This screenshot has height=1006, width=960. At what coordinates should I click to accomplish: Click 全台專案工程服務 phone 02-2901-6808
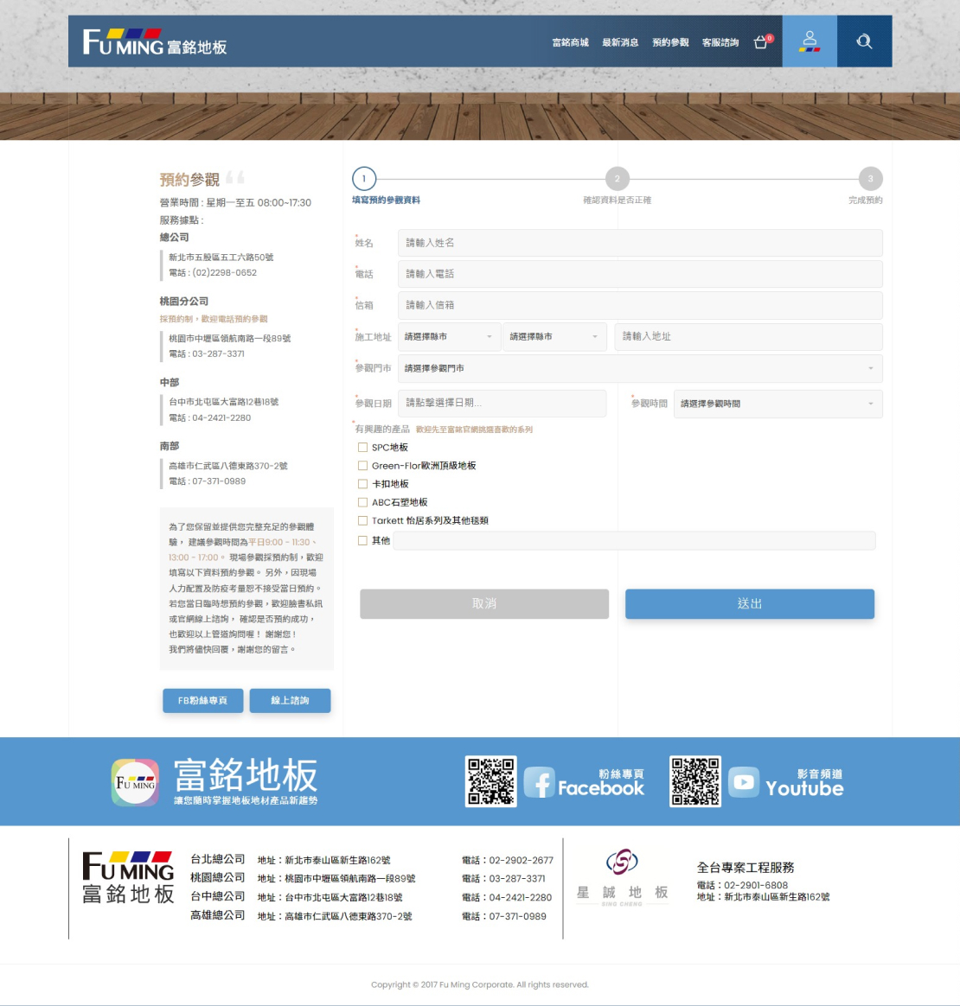click(756, 885)
